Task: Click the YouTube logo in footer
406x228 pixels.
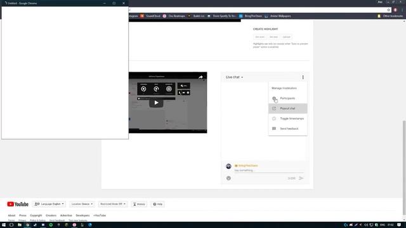Action: pos(18,204)
